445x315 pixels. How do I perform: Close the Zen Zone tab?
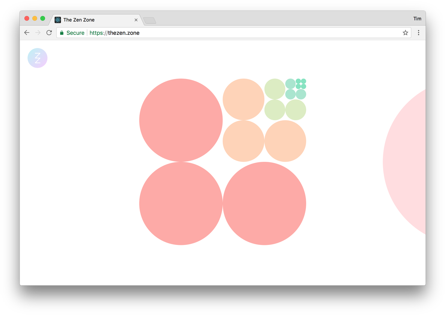tap(136, 20)
